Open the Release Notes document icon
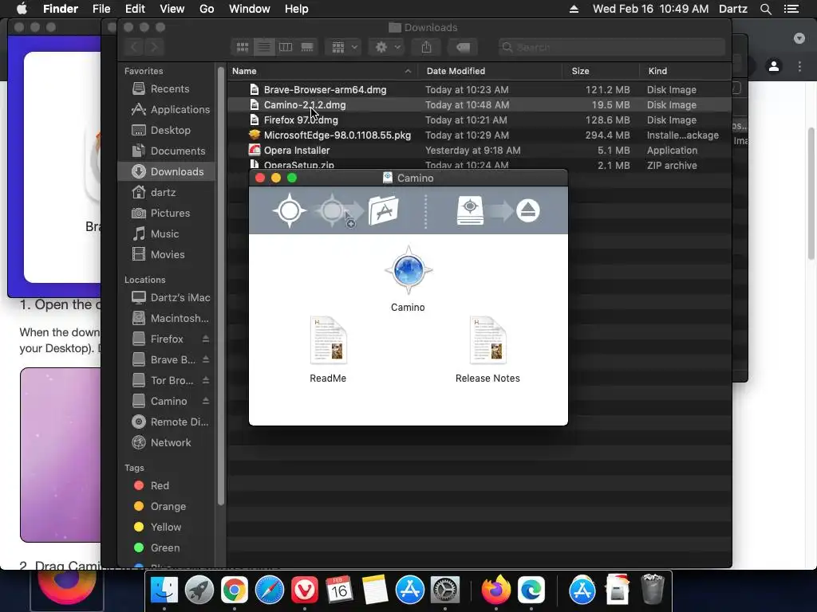 (487, 341)
